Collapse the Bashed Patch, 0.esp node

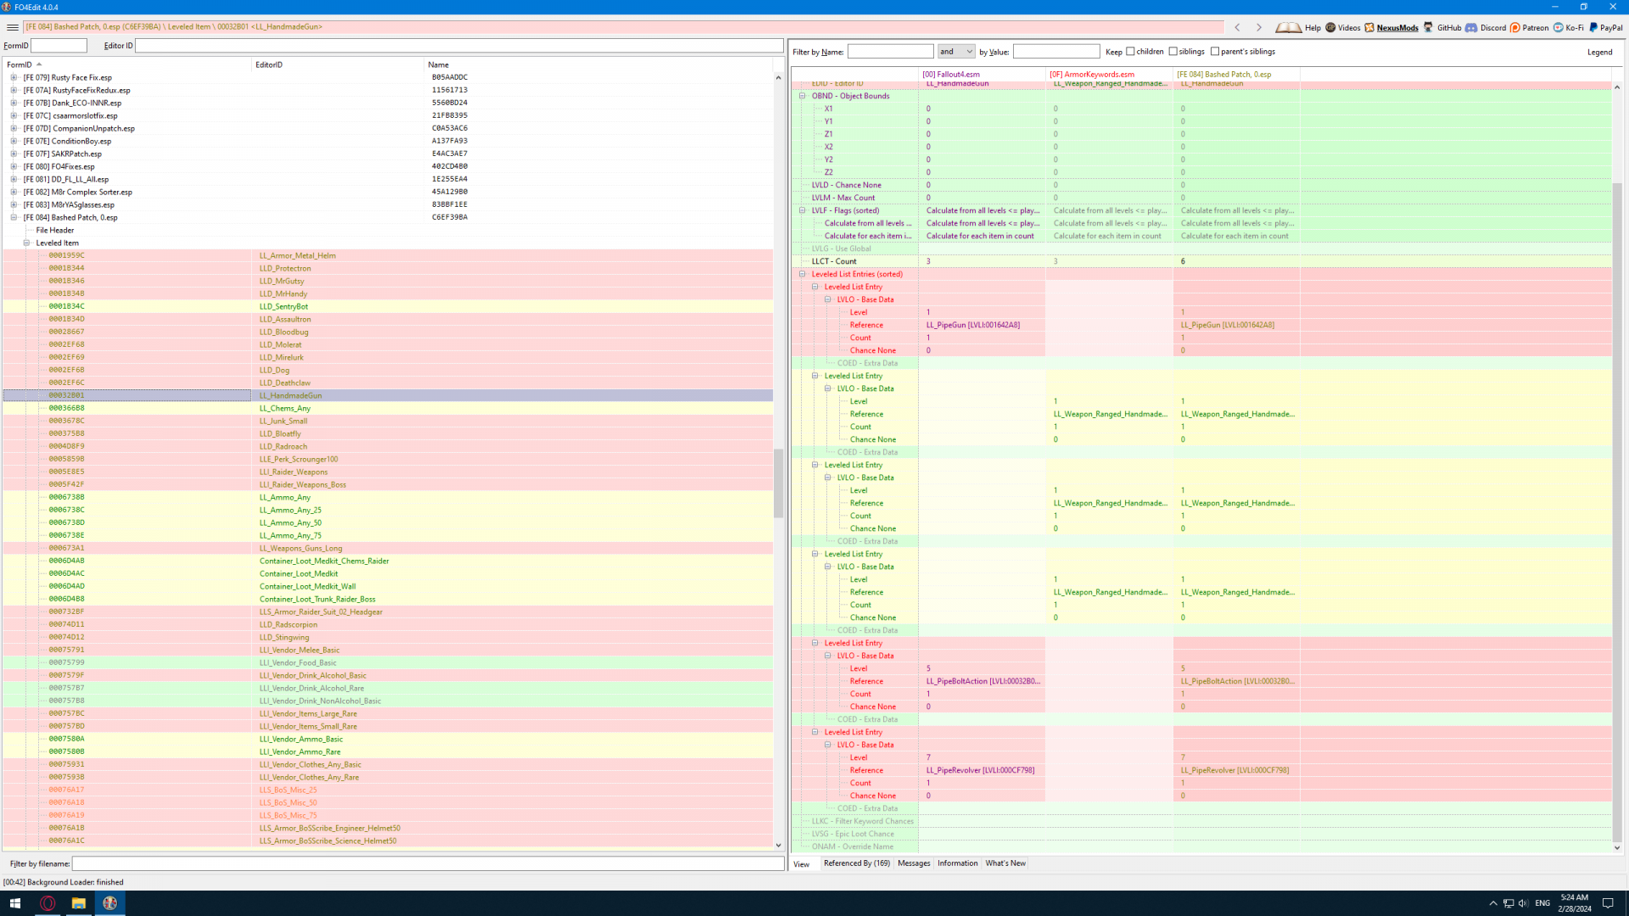click(14, 217)
